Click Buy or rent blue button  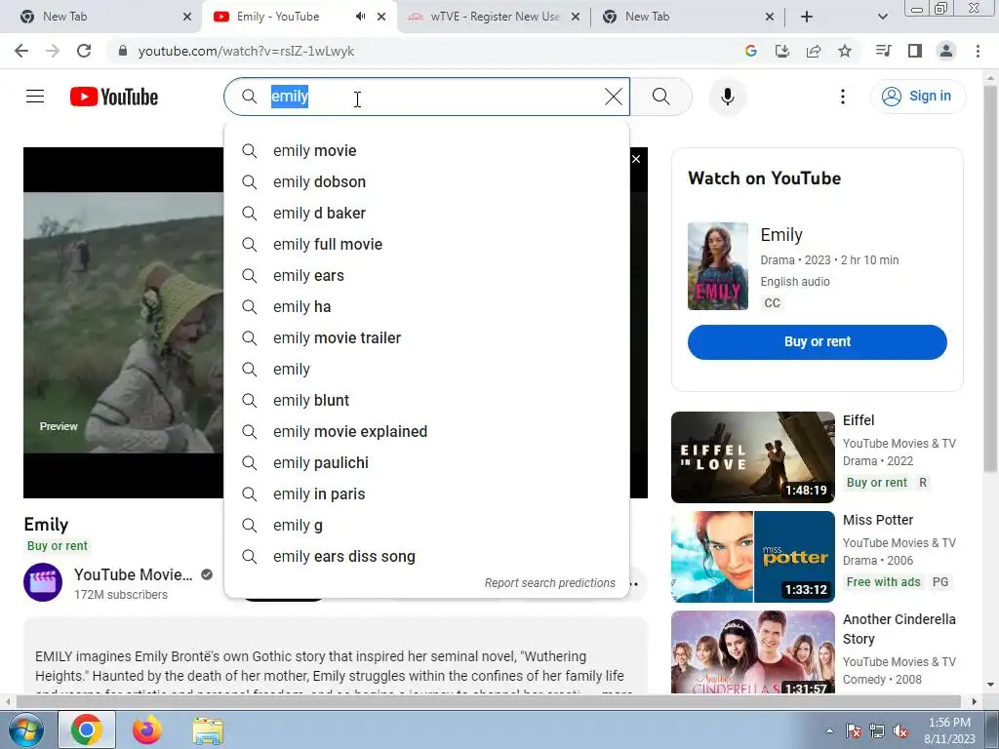click(817, 342)
